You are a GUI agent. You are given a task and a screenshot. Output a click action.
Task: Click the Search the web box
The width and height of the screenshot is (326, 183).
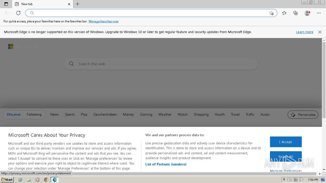(x=161, y=64)
